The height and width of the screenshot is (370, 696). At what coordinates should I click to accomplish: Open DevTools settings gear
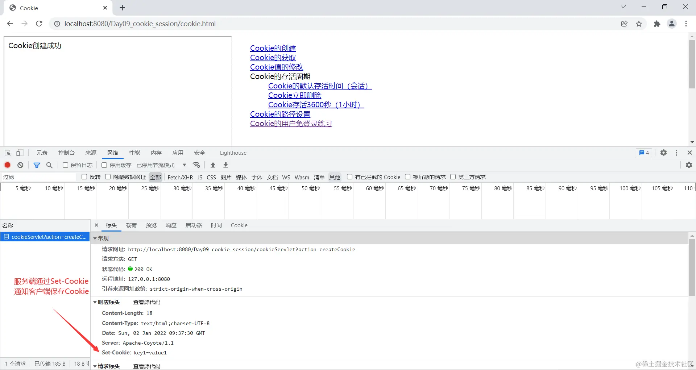[663, 153]
